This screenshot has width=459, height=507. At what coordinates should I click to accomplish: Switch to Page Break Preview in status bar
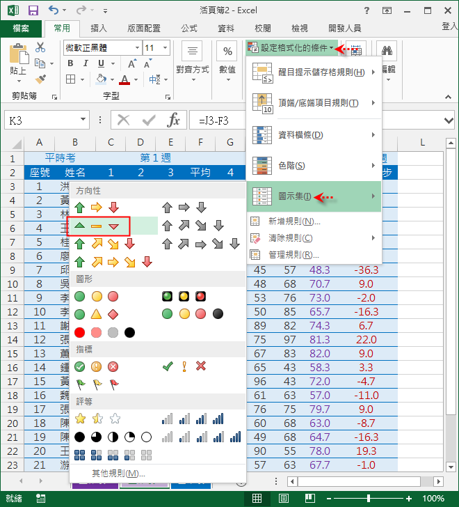point(310,498)
